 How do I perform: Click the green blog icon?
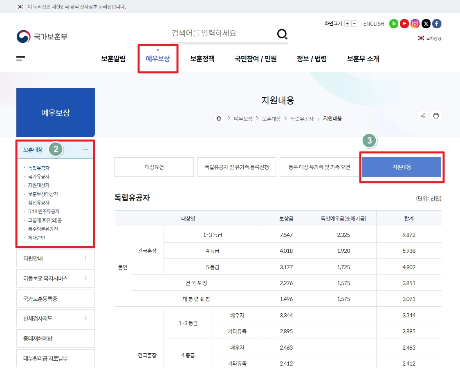[393, 24]
